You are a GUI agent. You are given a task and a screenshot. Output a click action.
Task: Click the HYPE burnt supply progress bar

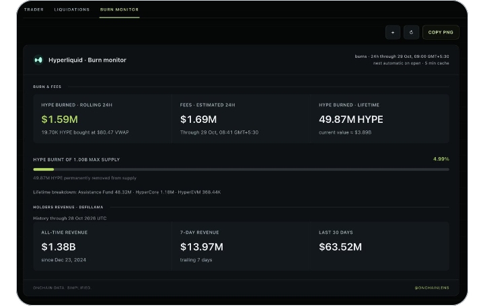click(x=241, y=169)
